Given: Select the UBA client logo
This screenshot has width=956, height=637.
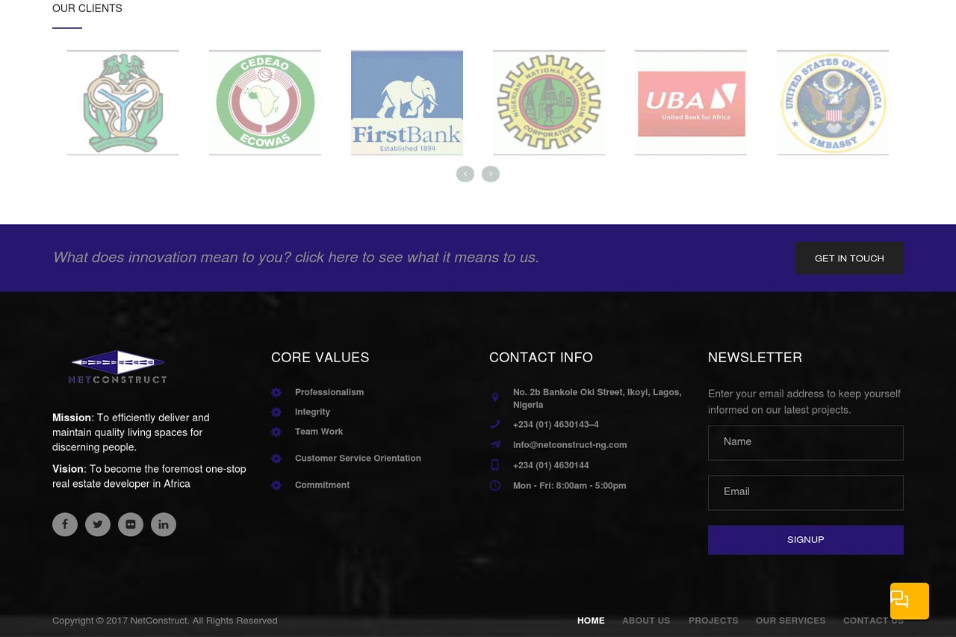Looking at the screenshot, I should 691,102.
